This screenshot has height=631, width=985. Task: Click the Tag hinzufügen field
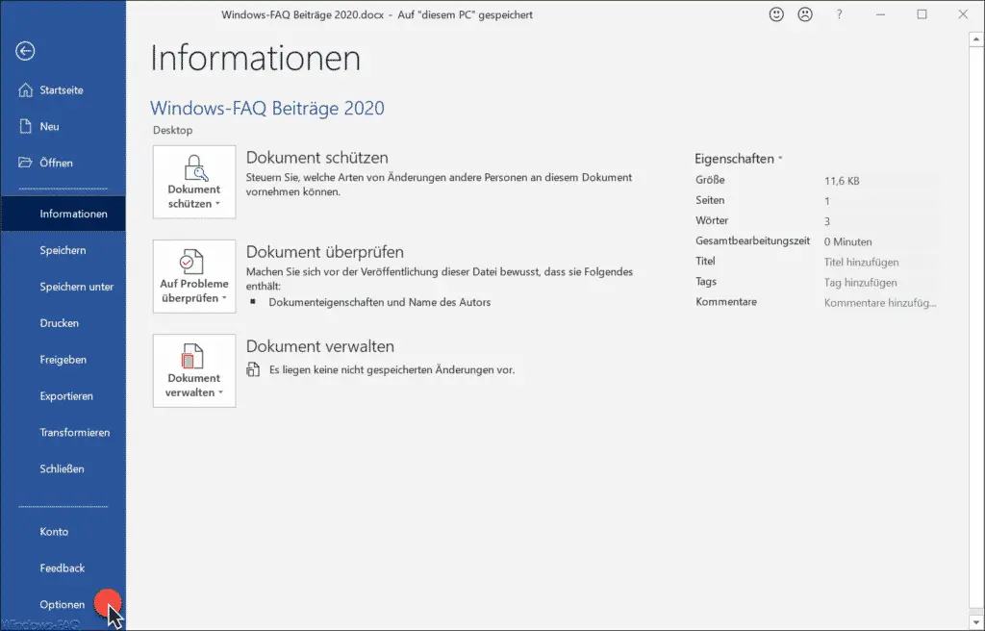[881, 282]
